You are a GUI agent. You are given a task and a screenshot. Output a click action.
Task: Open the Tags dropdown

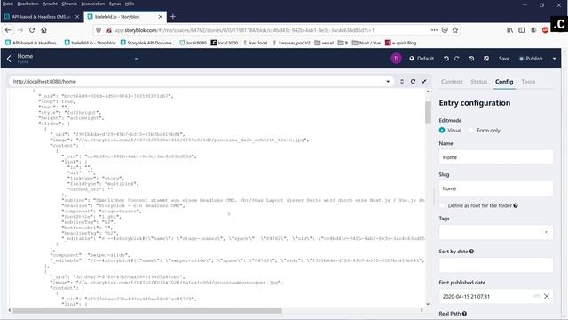[496, 232]
